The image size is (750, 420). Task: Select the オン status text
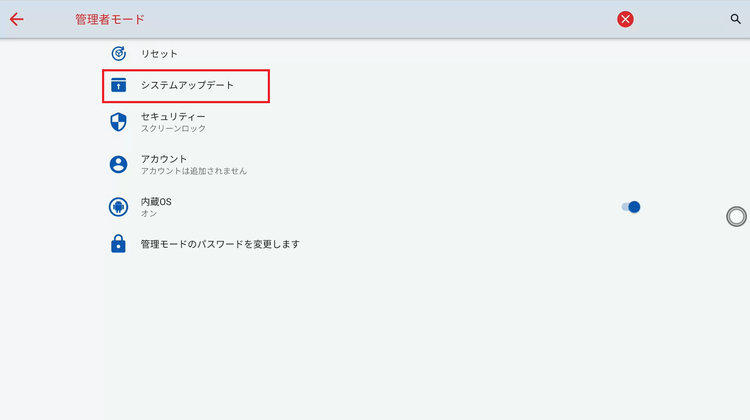(x=149, y=214)
